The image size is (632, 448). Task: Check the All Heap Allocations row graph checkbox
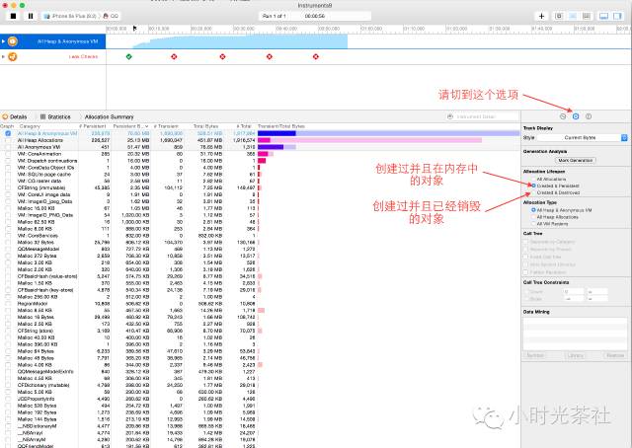click(x=8, y=140)
